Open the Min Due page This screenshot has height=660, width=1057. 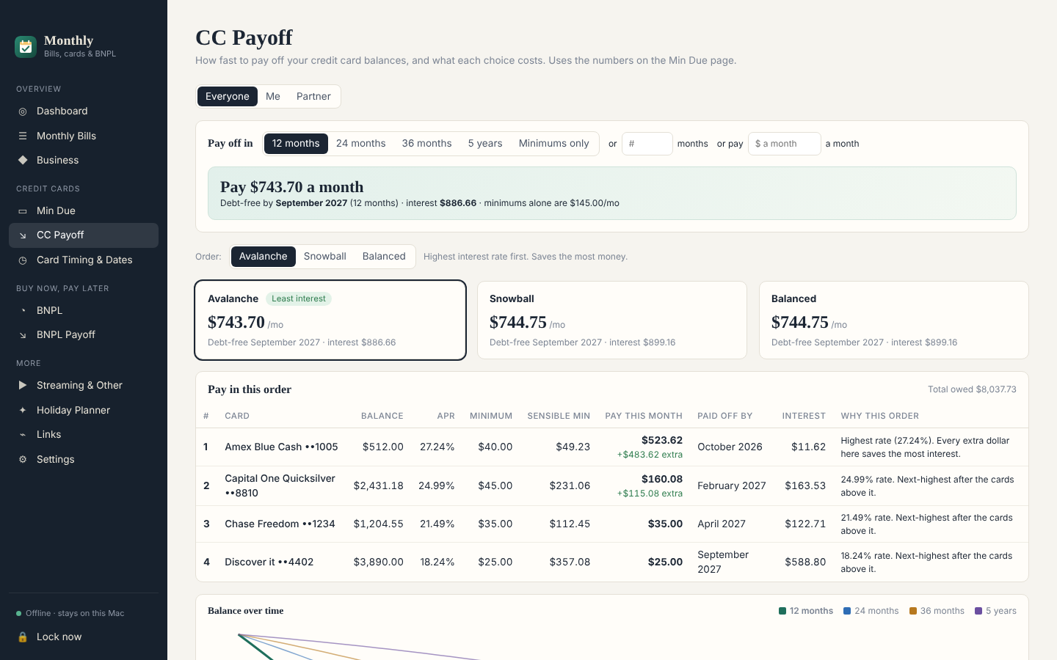84,210
